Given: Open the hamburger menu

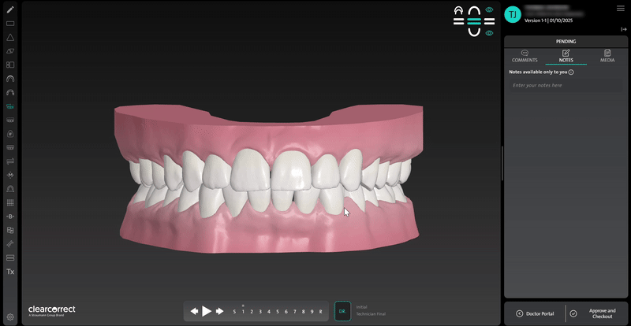Looking at the screenshot, I should click(x=620, y=8).
